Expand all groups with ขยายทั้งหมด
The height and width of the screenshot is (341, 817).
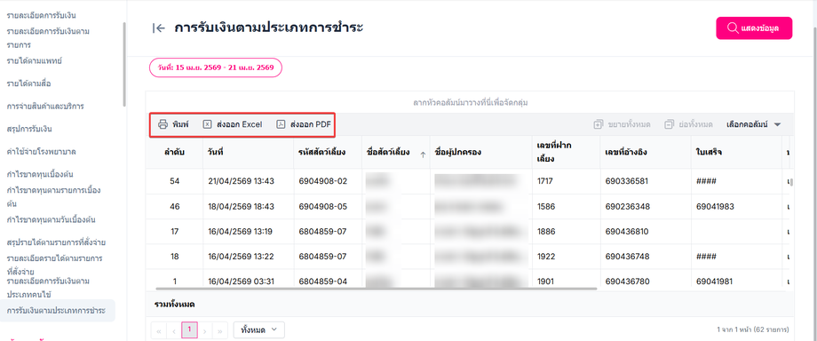[x=623, y=124]
